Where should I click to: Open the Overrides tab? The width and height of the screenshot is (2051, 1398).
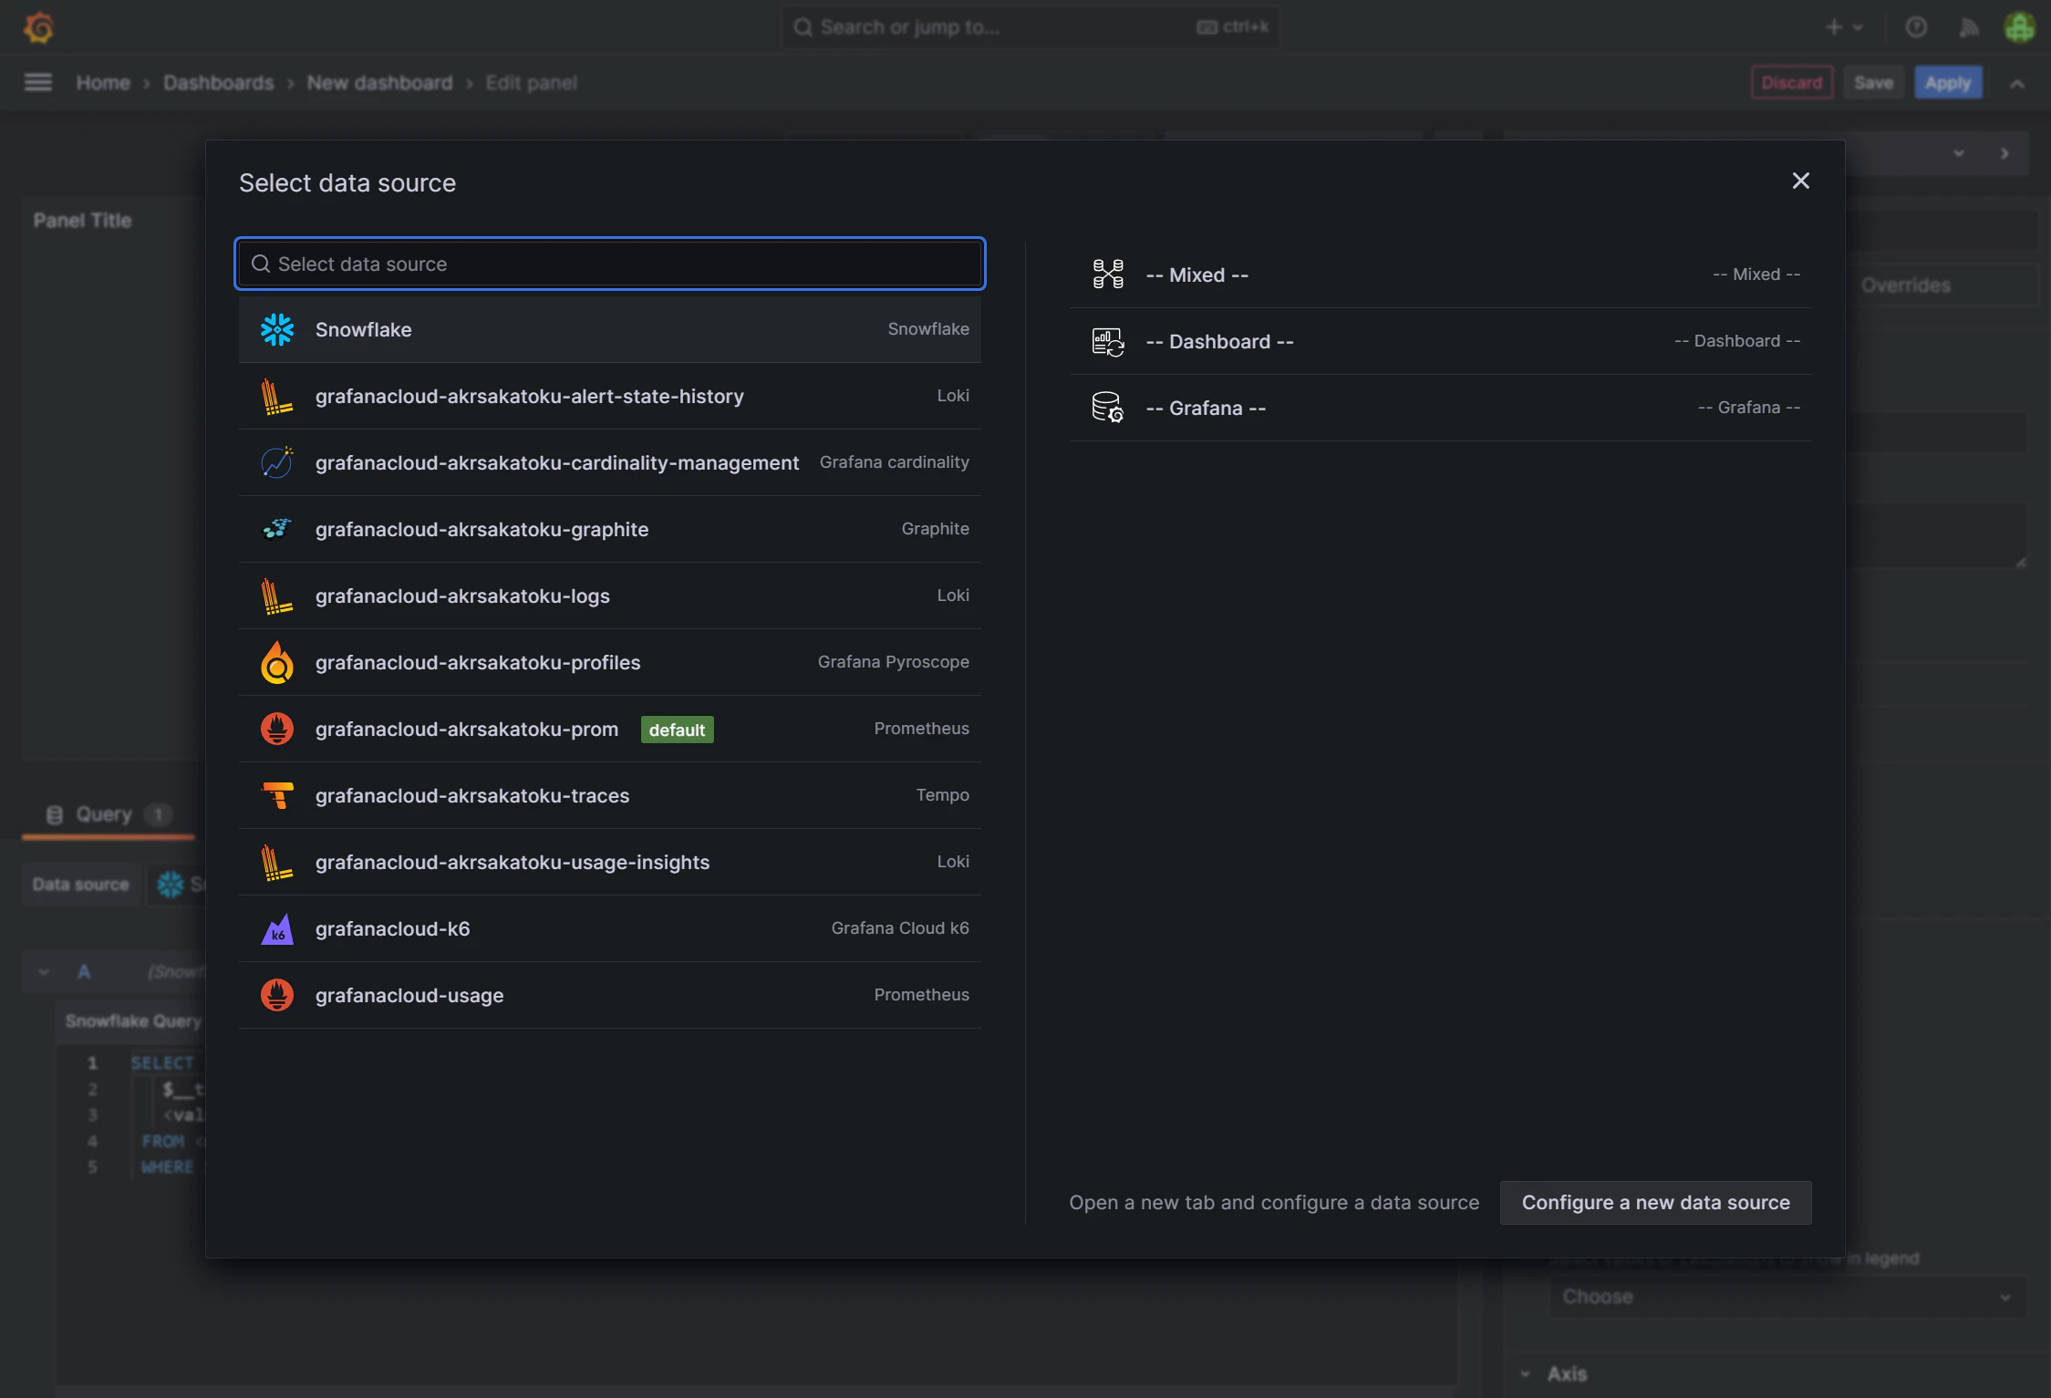tap(1905, 285)
